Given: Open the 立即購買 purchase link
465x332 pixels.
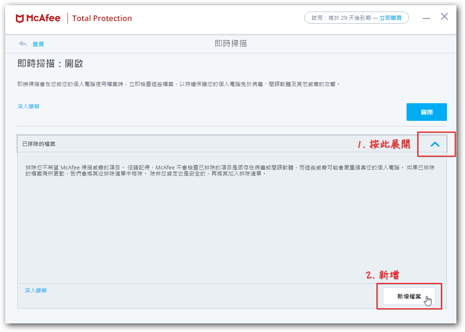Looking at the screenshot, I should coord(391,18).
